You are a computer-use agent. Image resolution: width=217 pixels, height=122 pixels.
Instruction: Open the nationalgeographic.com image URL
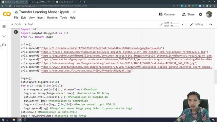(x=126, y=60)
